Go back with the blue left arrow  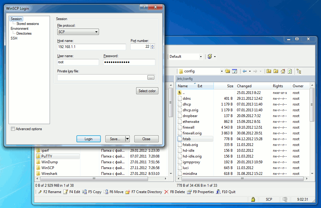tap(244, 71)
